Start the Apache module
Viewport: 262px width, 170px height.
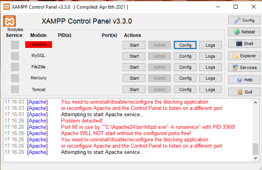(134, 45)
